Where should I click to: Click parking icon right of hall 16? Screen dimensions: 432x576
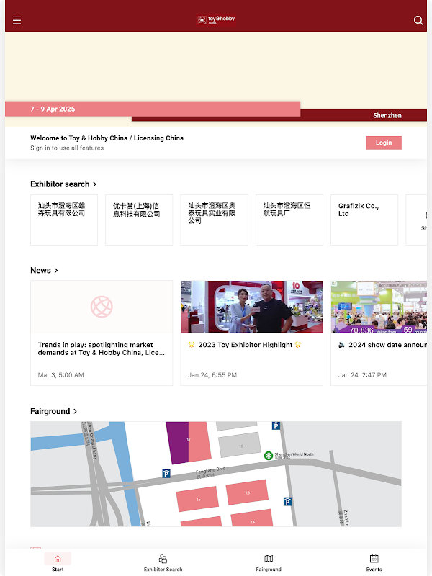(x=287, y=501)
